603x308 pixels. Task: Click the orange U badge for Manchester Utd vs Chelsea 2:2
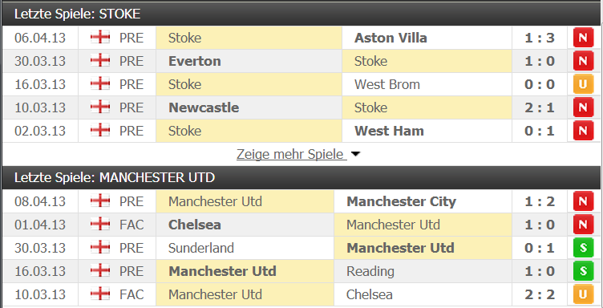(x=583, y=294)
